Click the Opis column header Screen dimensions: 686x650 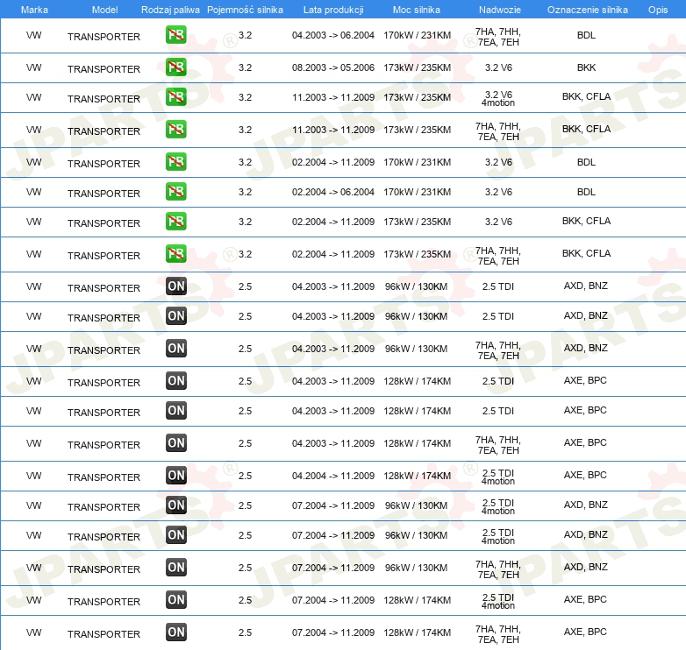click(x=658, y=10)
